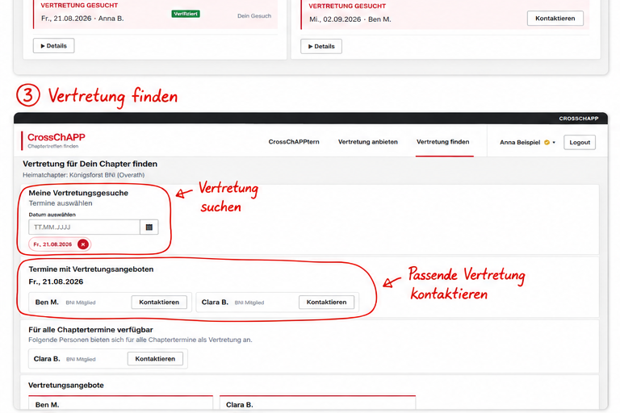Go to Vertretung anbieten tab
620x413 pixels.
368,142
